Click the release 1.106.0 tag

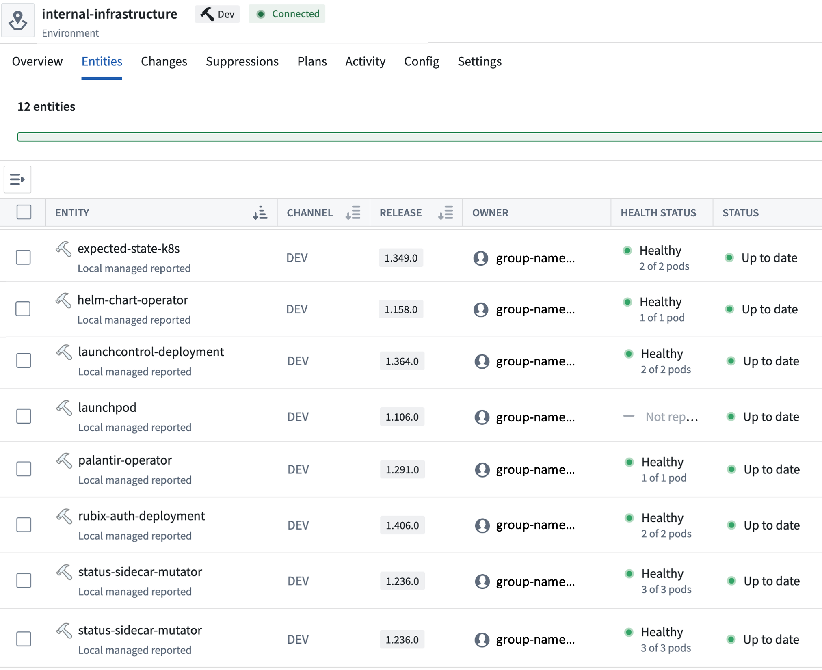pos(402,417)
